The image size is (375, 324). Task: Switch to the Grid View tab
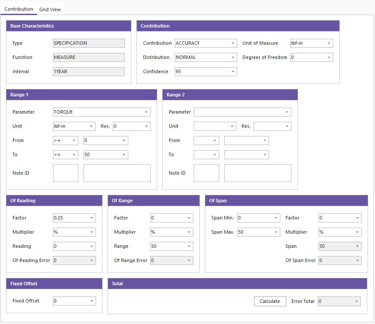coord(50,9)
